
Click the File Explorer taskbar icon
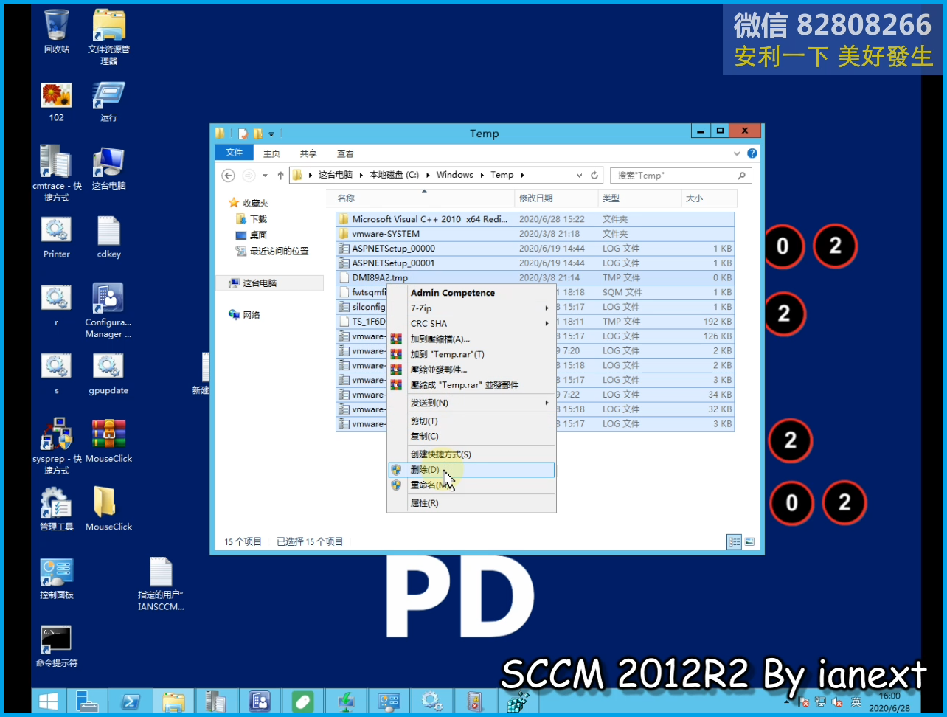click(x=173, y=701)
